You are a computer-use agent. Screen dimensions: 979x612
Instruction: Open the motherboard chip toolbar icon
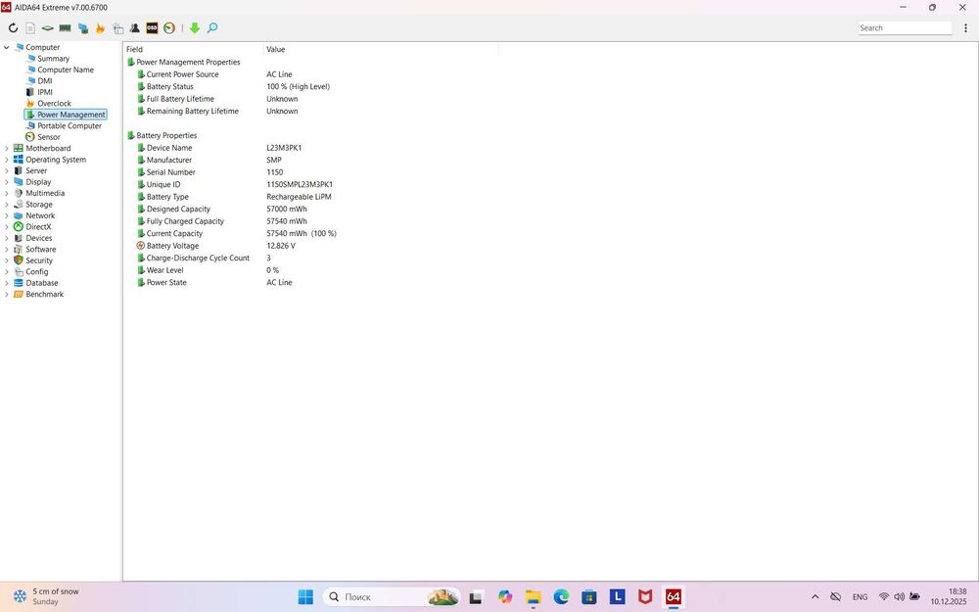(47, 28)
